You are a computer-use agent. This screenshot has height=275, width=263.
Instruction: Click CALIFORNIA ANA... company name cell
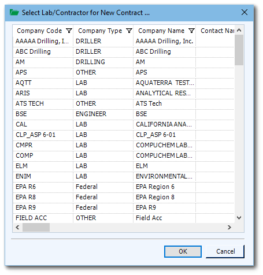pyautogui.click(x=164, y=124)
